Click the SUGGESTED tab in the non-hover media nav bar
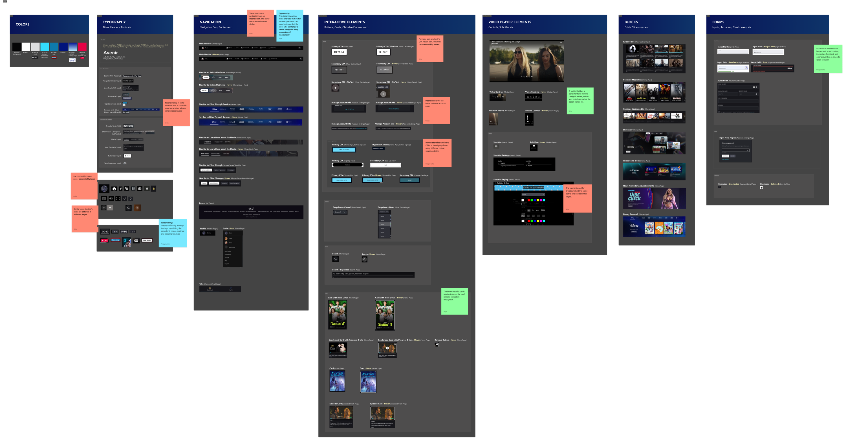 click(218, 142)
